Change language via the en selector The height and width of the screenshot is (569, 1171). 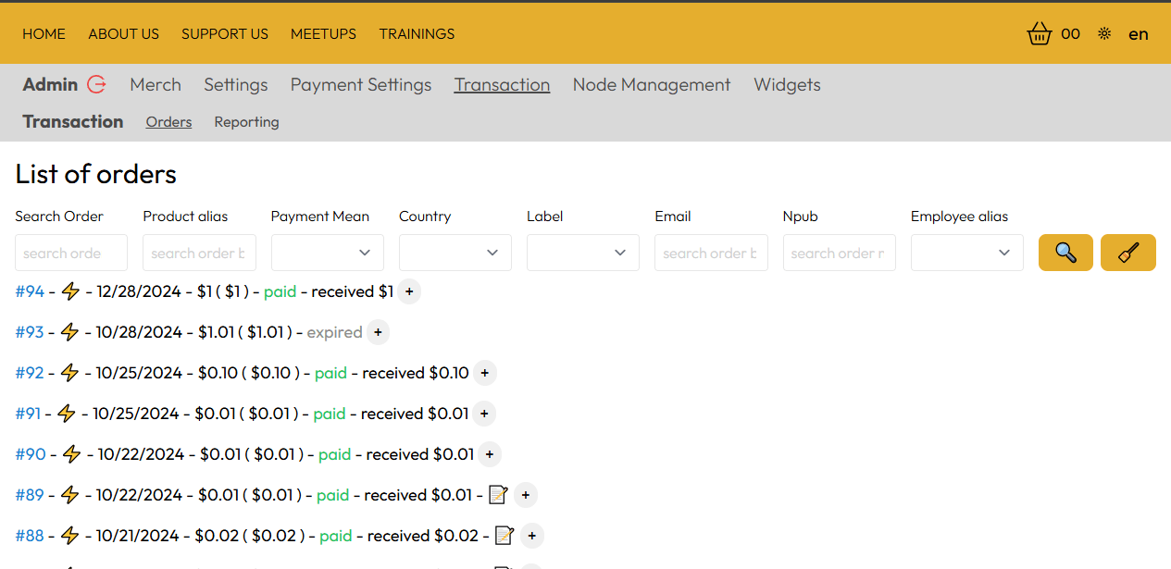coord(1138,34)
